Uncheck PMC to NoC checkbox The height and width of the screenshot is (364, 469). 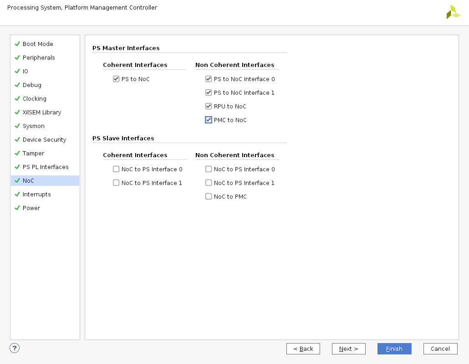[209, 120]
